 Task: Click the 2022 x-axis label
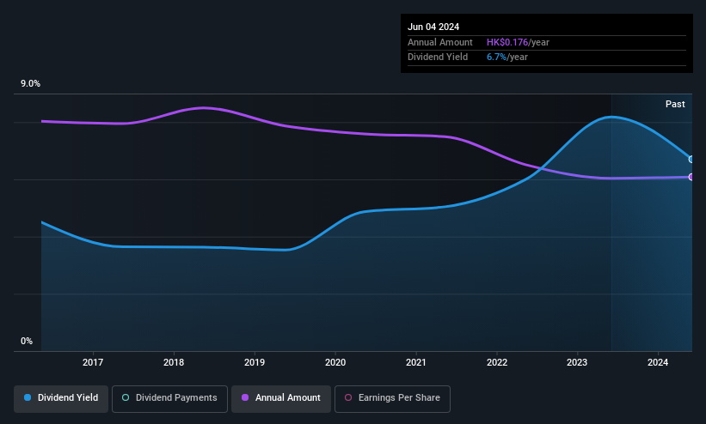click(x=497, y=362)
